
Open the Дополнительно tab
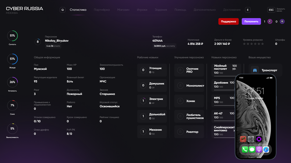click(x=205, y=10)
